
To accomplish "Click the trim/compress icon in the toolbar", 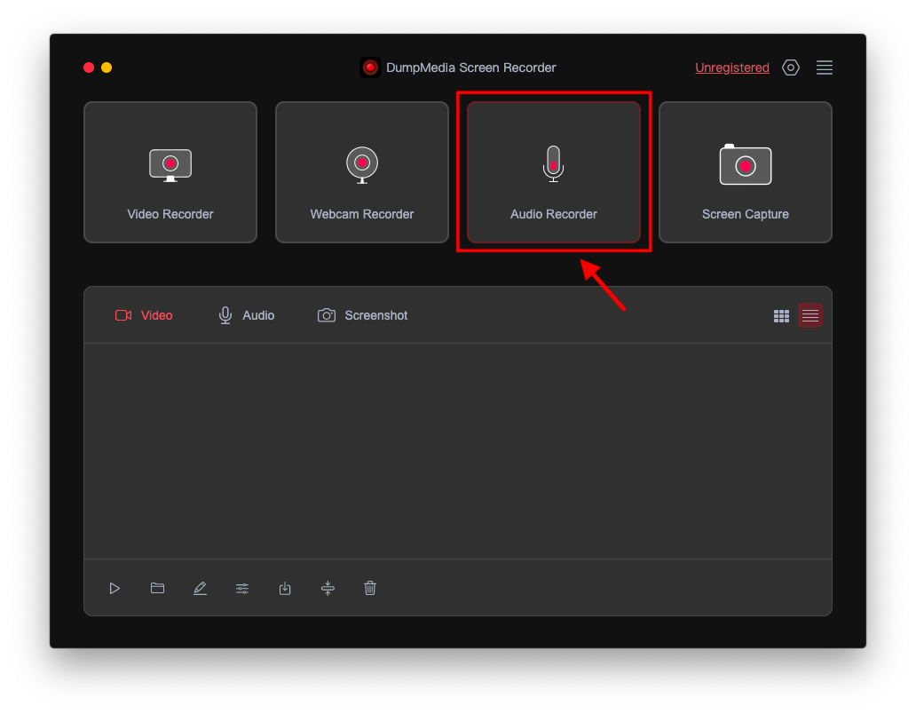I will coord(328,589).
